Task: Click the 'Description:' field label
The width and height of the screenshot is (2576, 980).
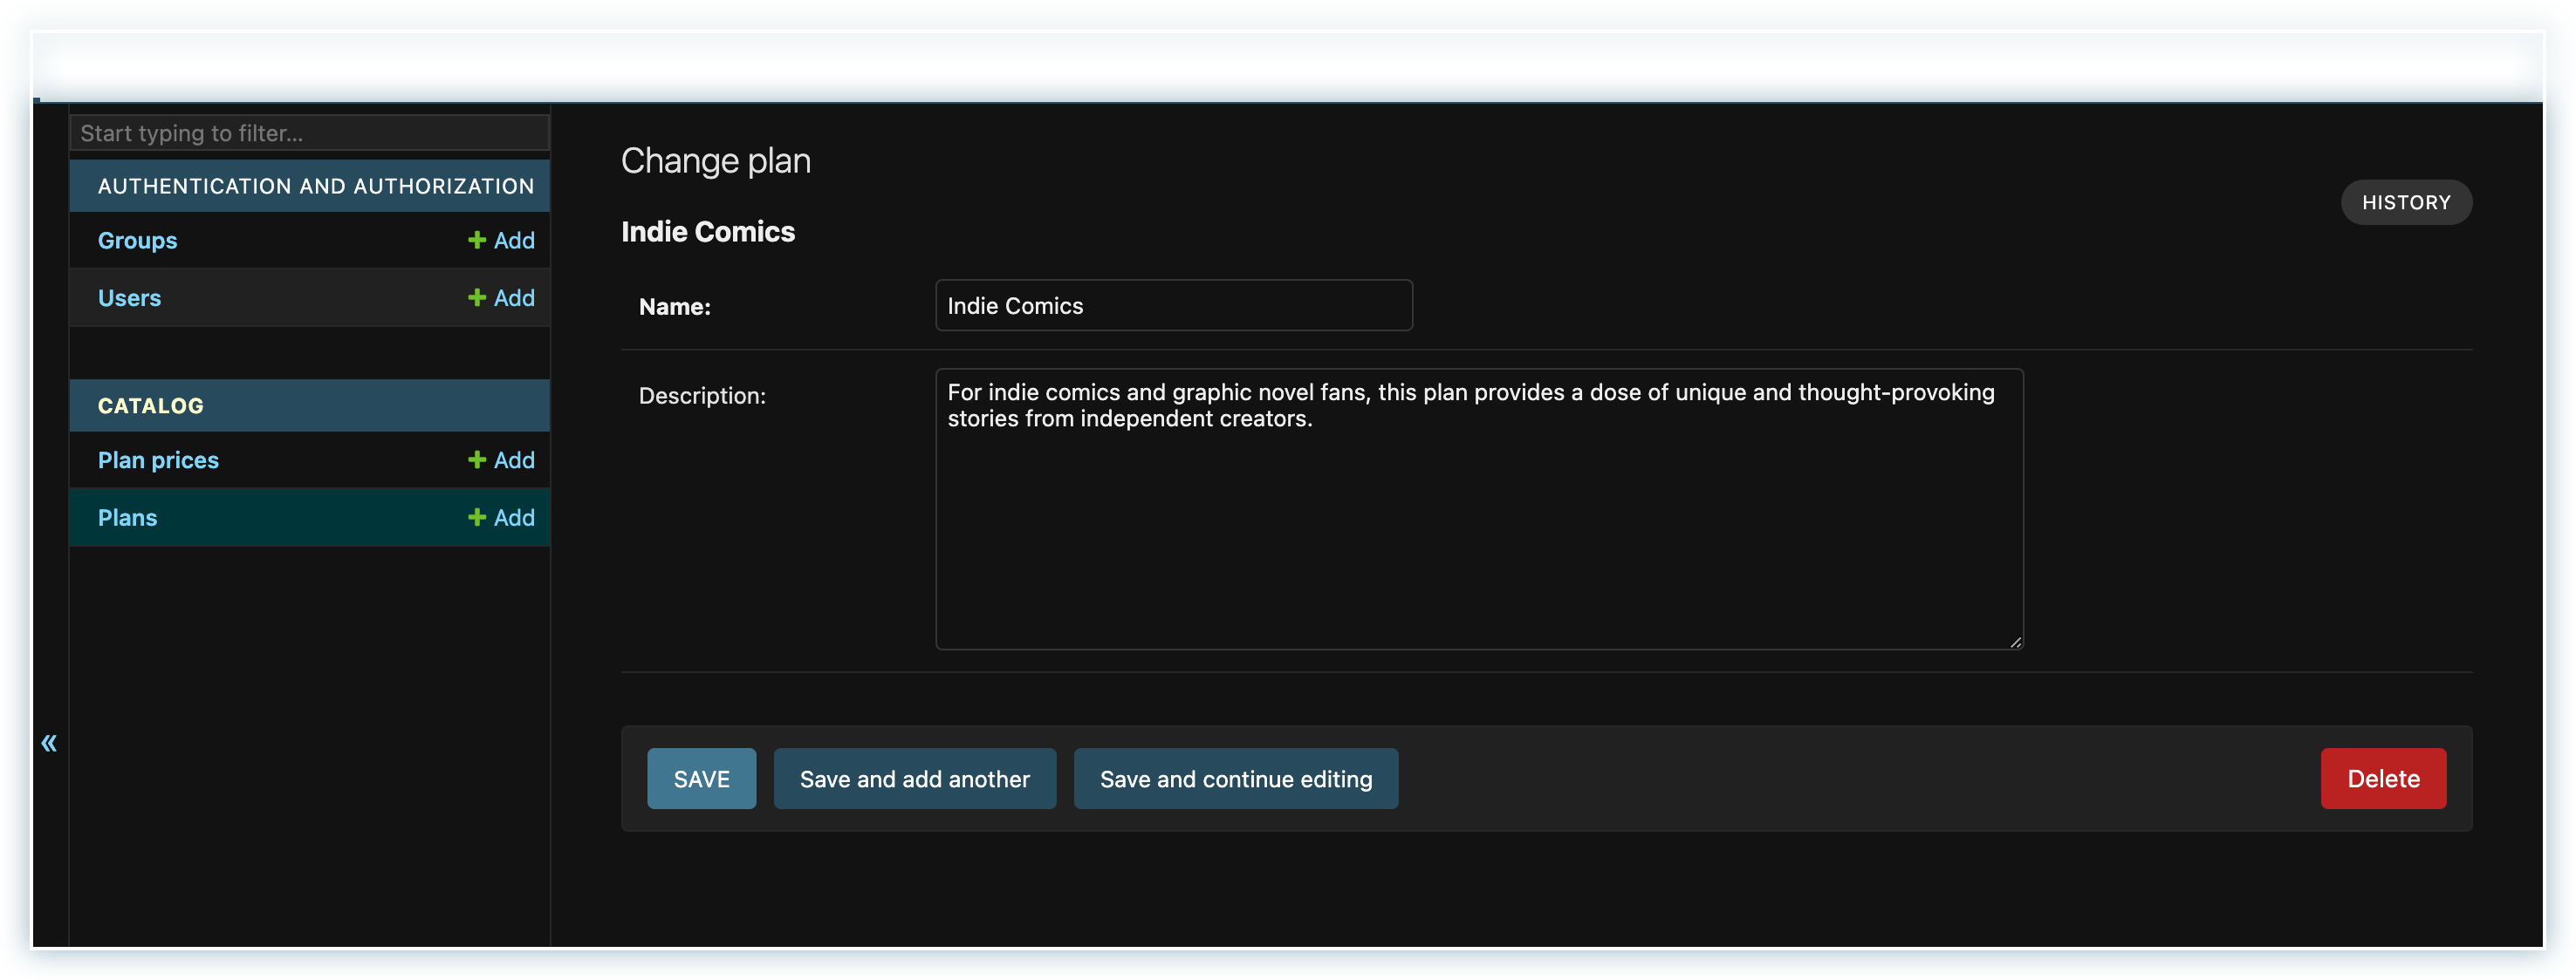Action: tap(702, 396)
